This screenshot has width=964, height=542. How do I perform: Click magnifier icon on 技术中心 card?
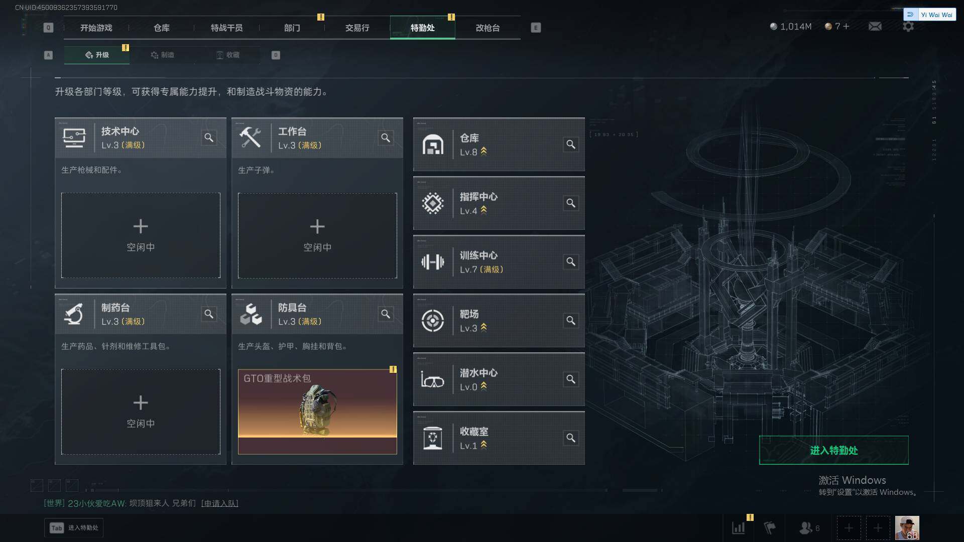pos(209,138)
